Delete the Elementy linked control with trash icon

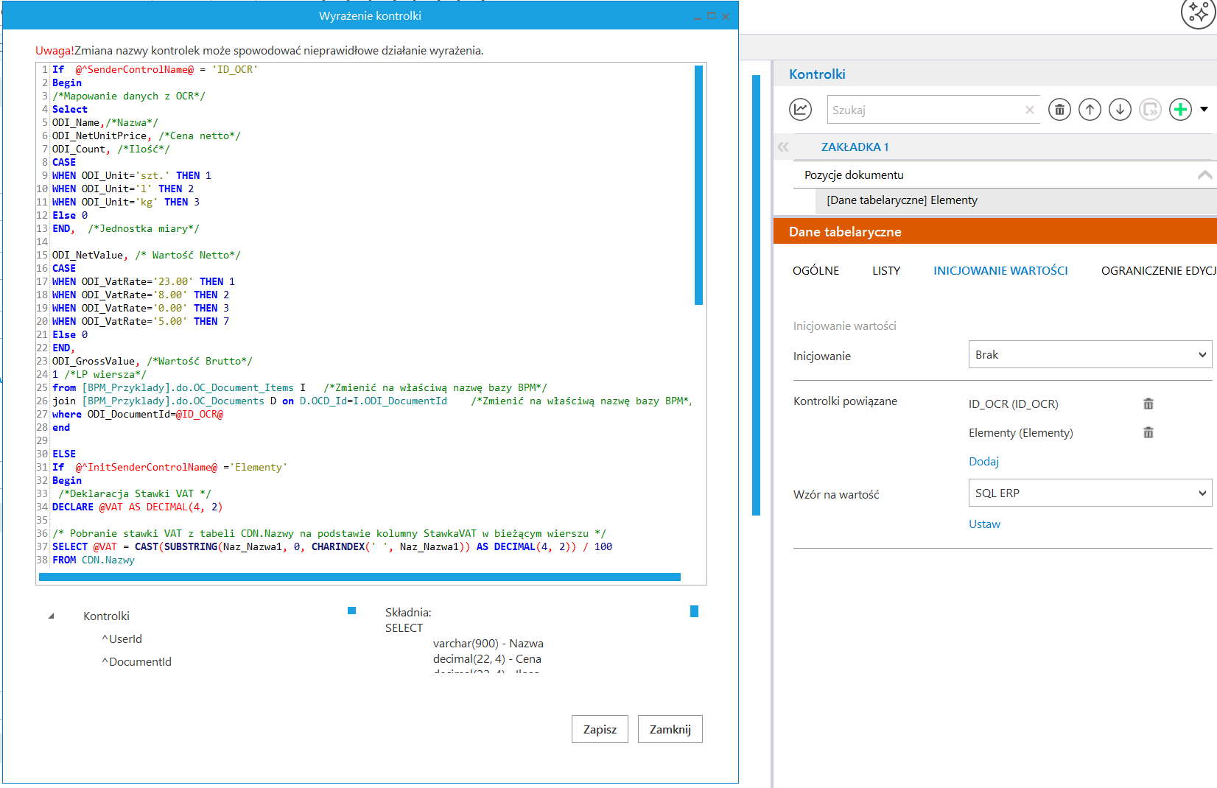point(1148,432)
